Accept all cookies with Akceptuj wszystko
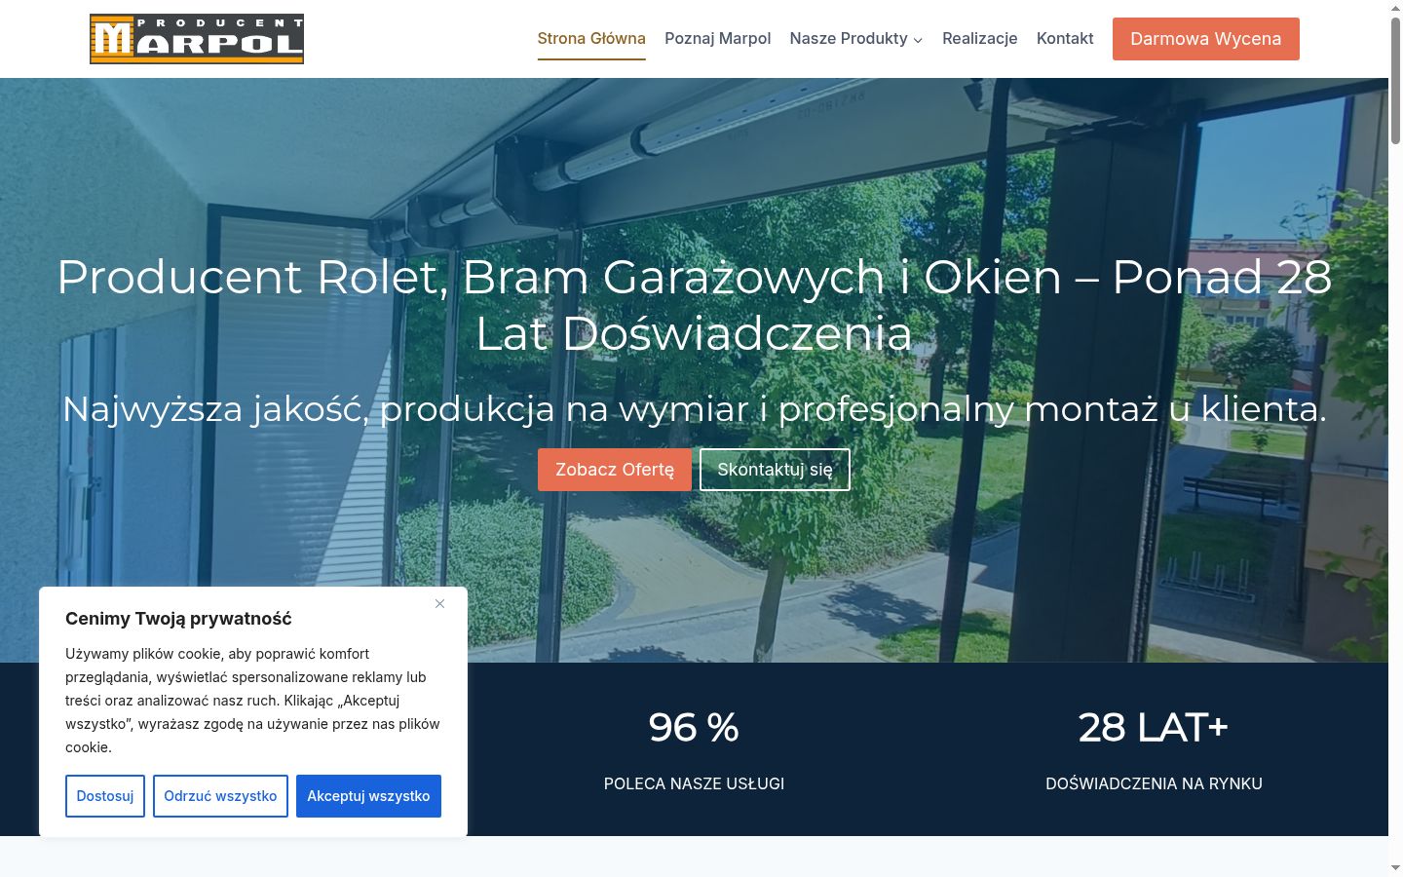Viewport: 1403px width, 877px height. [368, 796]
